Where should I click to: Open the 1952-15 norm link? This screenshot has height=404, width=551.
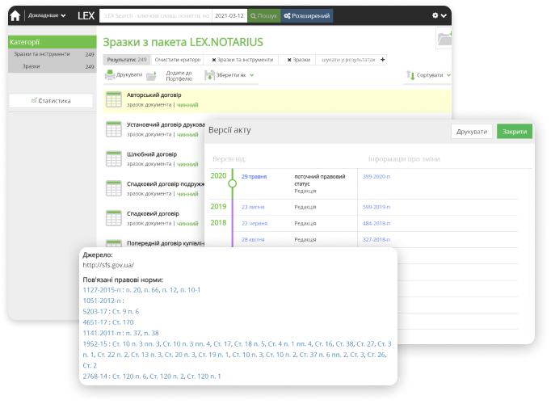click(x=95, y=344)
